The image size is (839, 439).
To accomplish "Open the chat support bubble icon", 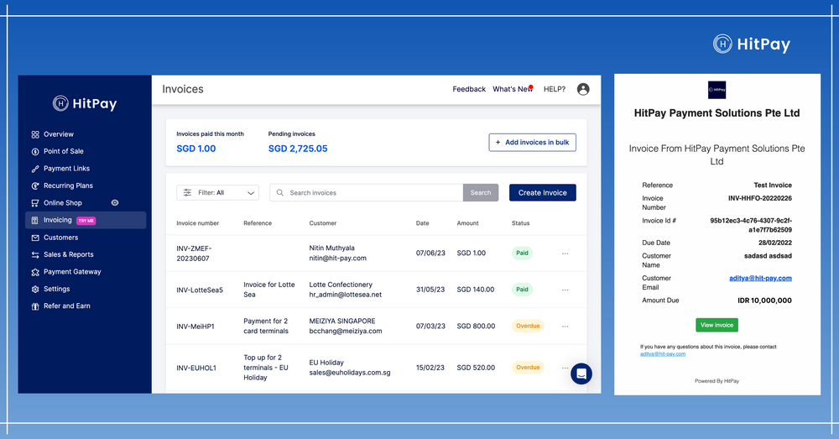I will tap(581, 374).
